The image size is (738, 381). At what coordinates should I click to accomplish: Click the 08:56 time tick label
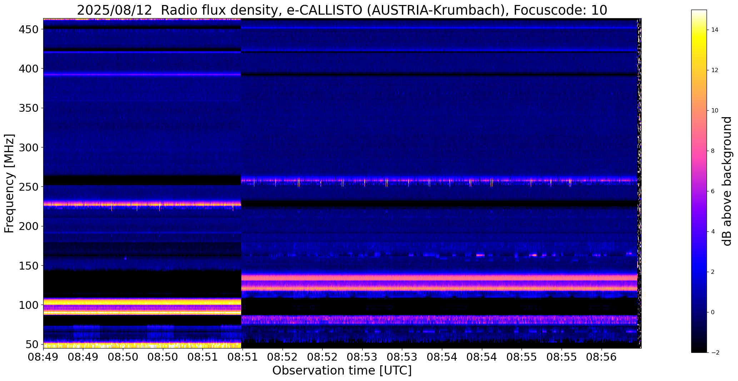click(602, 357)
